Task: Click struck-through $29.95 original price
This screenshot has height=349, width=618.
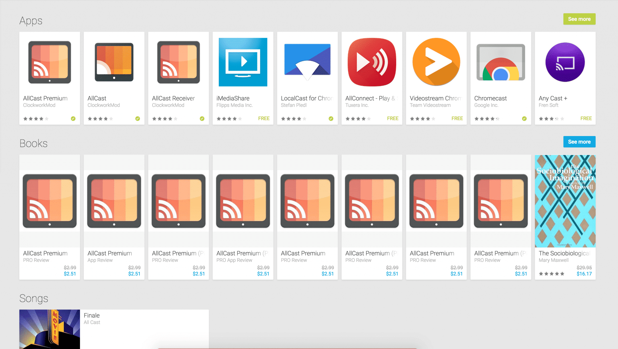Action: pyautogui.click(x=584, y=268)
